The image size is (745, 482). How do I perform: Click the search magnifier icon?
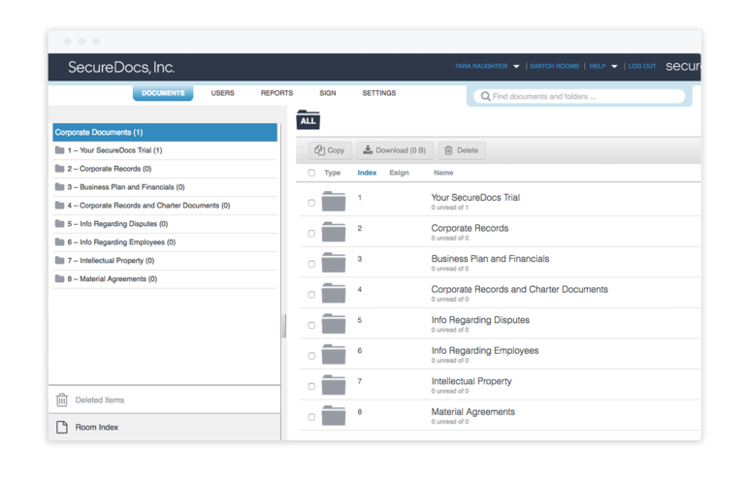485,97
